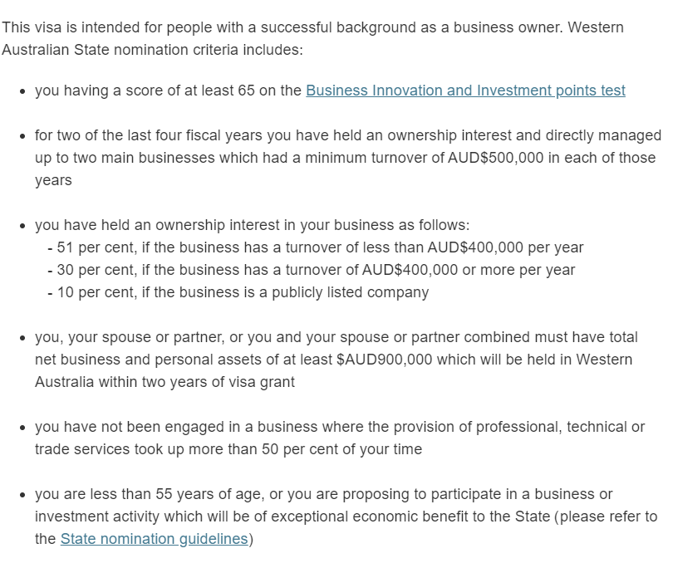Click the $AUD900,000 net assets amount text

(x=384, y=360)
